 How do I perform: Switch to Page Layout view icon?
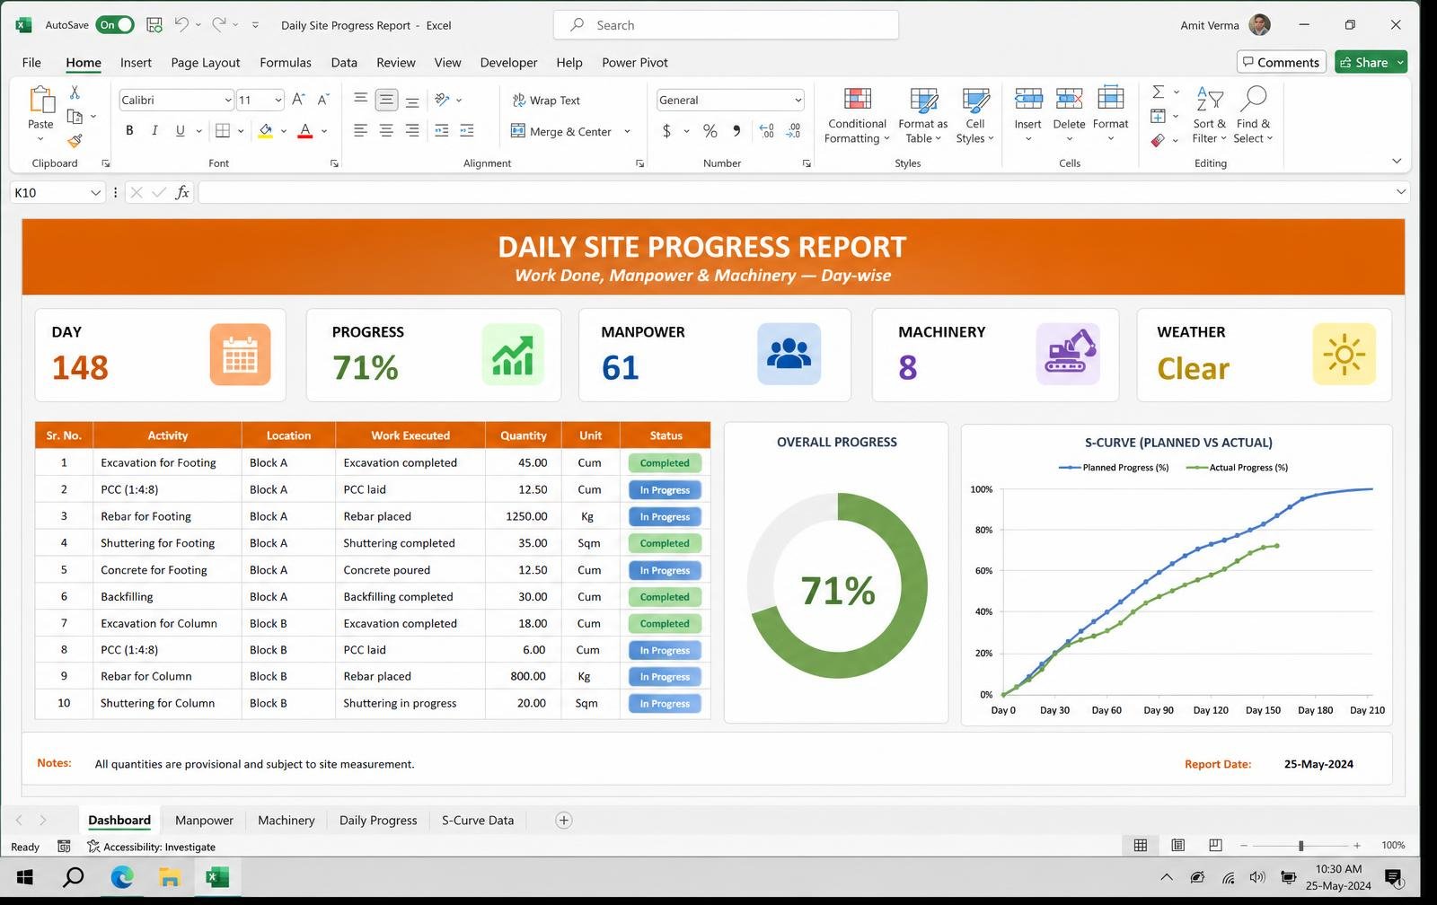[x=1177, y=846]
